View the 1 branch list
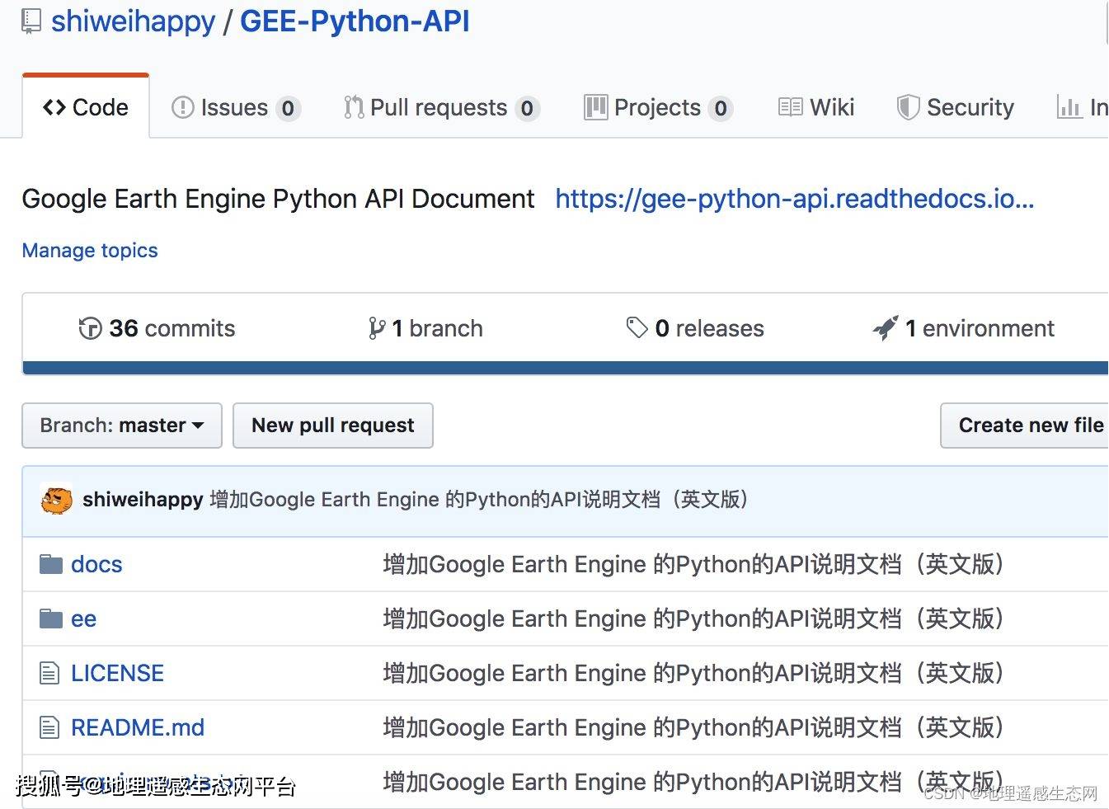The height and width of the screenshot is (809, 1109). [425, 328]
